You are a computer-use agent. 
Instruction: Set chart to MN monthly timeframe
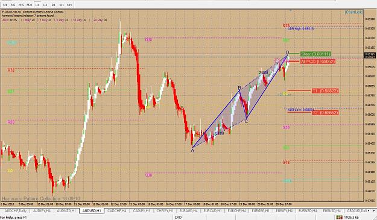click(x=69, y=5)
